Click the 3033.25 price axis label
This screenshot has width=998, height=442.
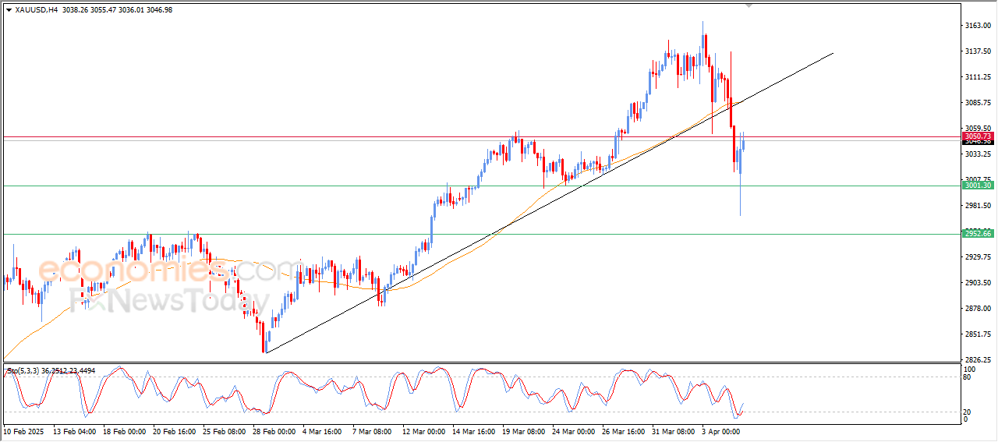(978, 154)
